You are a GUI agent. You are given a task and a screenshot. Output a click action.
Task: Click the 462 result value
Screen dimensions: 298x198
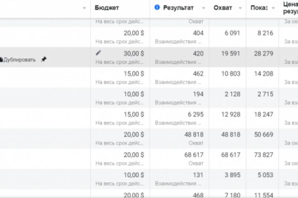(x=198, y=74)
